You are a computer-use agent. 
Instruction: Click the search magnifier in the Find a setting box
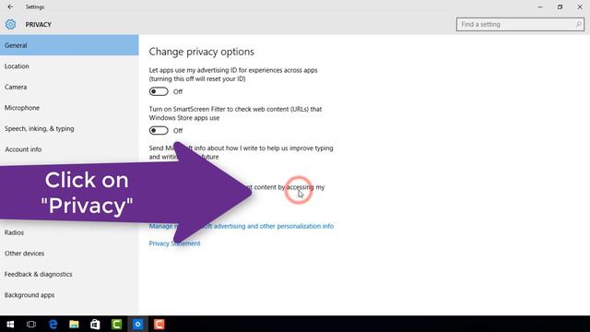[x=578, y=25]
